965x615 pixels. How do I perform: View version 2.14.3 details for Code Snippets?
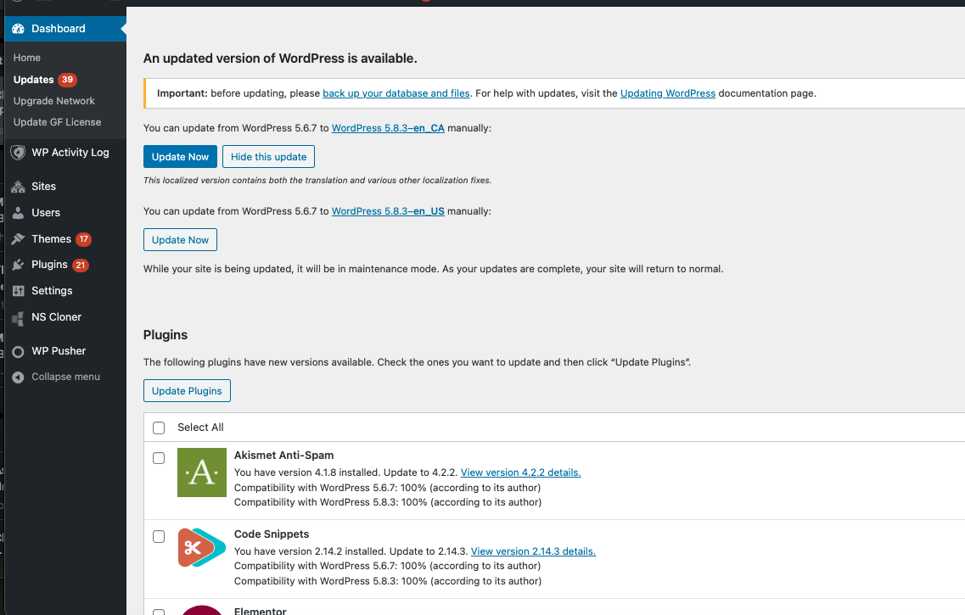coord(533,551)
